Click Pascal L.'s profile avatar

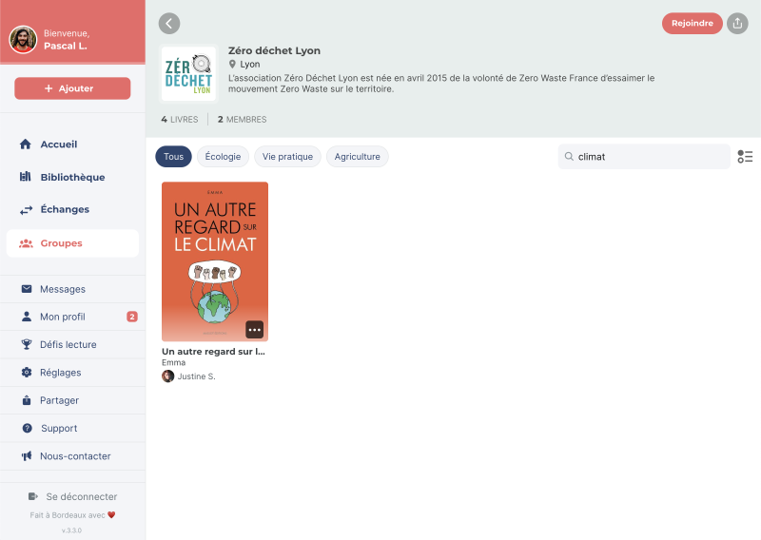click(23, 39)
